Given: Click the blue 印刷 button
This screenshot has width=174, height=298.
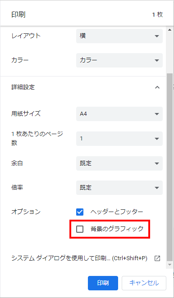Looking at the screenshot, I should (x=103, y=283).
